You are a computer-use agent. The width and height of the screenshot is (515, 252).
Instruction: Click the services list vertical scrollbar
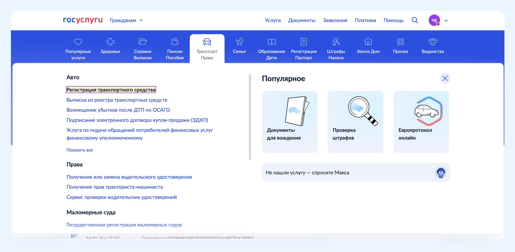[x=250, y=117]
